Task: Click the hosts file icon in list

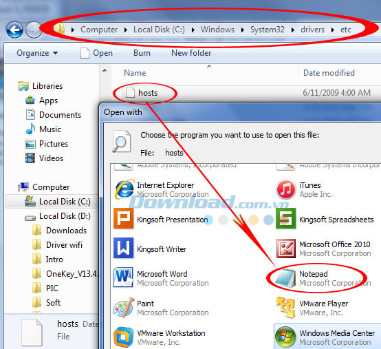Action: point(130,93)
